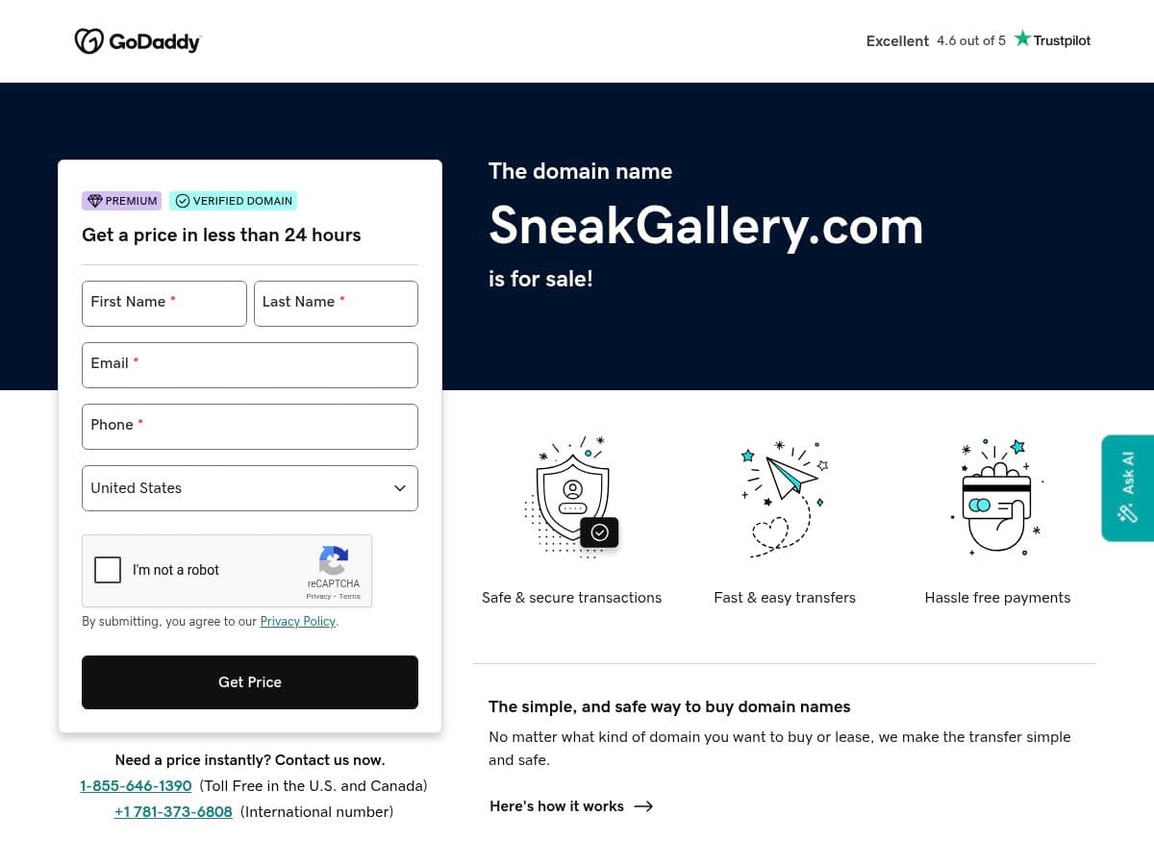The width and height of the screenshot is (1154, 865).
Task: Open the Privacy Policy link
Action: [x=297, y=622]
